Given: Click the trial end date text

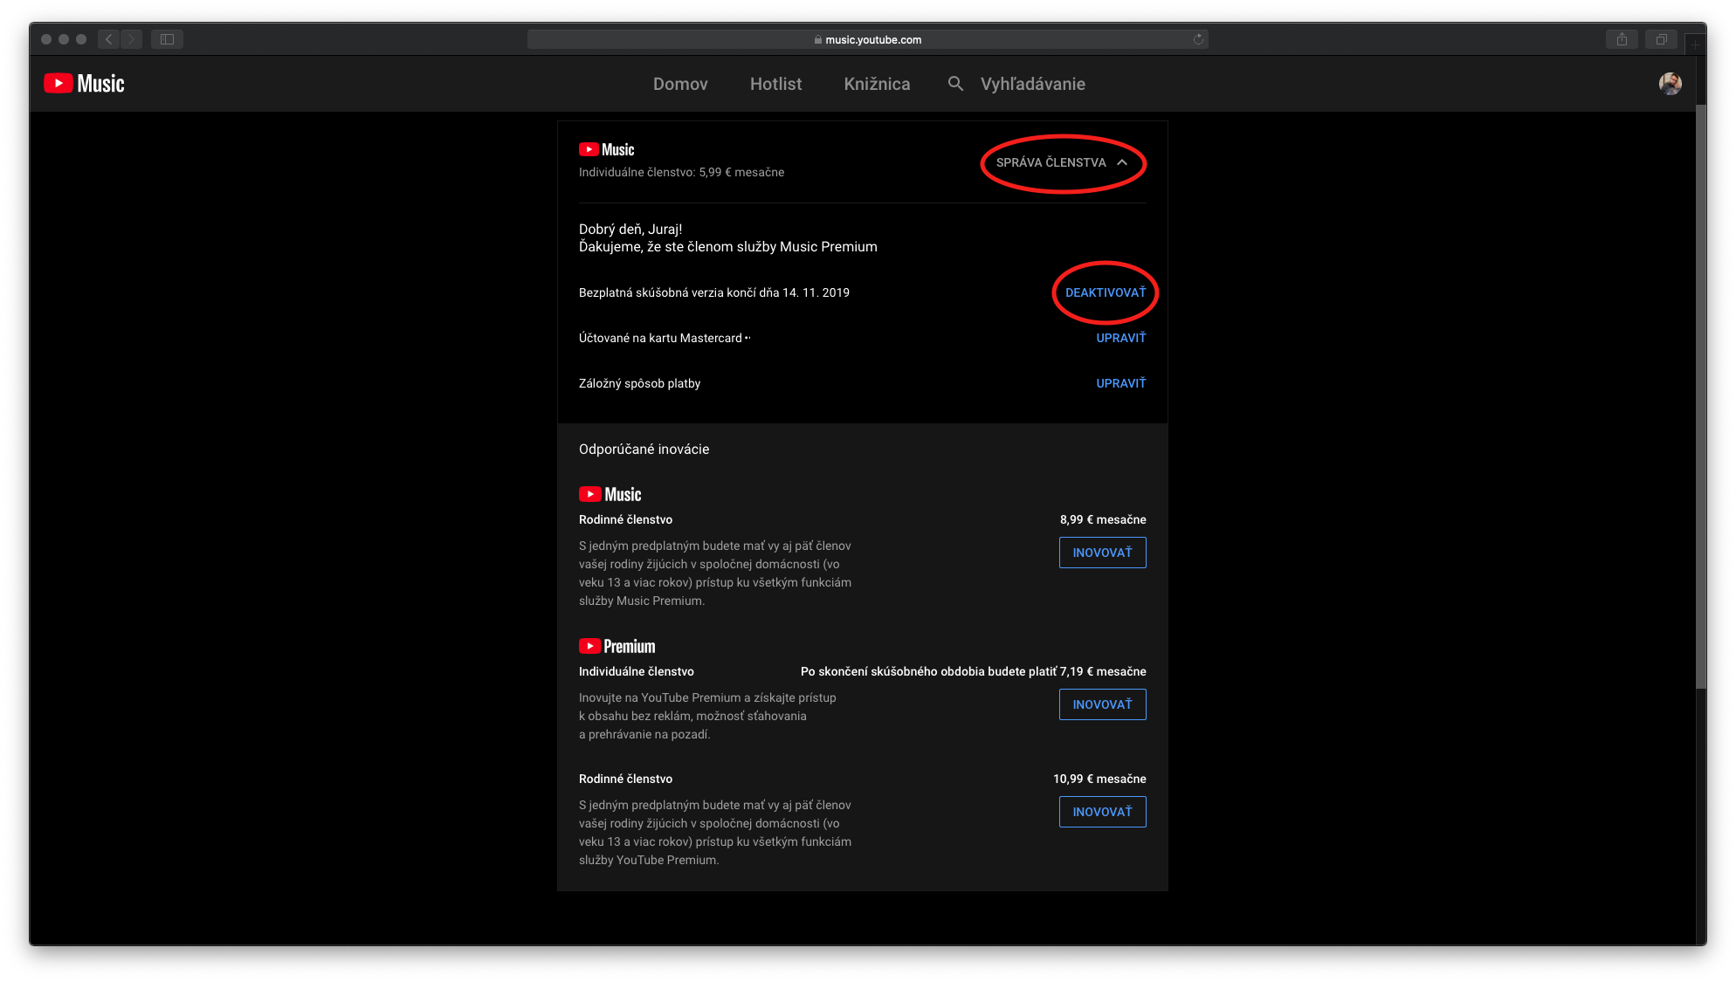Looking at the screenshot, I should pyautogui.click(x=713, y=293).
